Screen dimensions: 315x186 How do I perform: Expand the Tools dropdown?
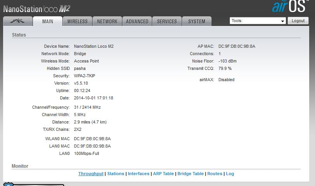258,21
